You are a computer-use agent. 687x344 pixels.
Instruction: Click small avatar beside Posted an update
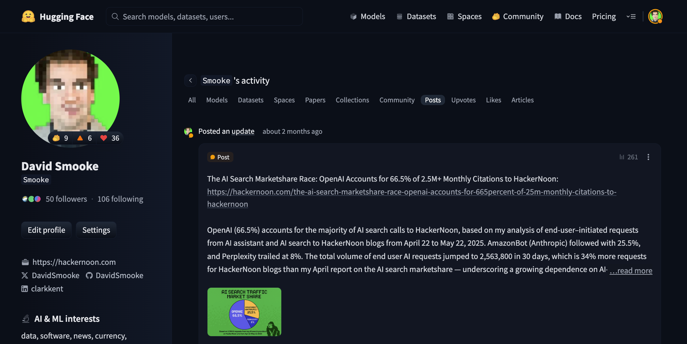click(x=188, y=132)
